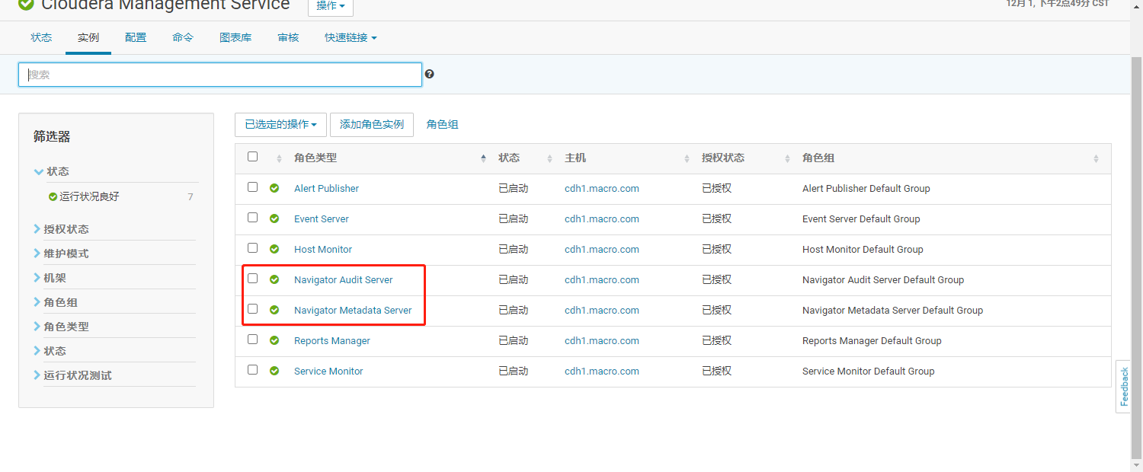Viewport: 1143px width, 472px height.
Task: Open the 配置 tab
Action: (x=136, y=37)
